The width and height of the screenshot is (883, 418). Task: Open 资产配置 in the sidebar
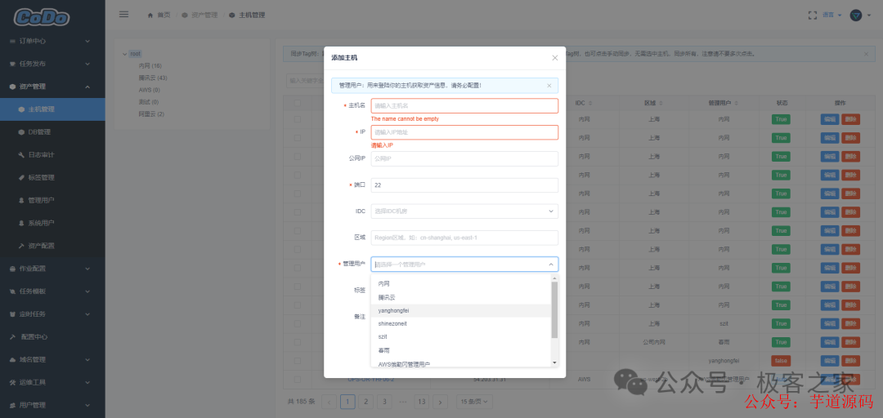[x=52, y=246]
